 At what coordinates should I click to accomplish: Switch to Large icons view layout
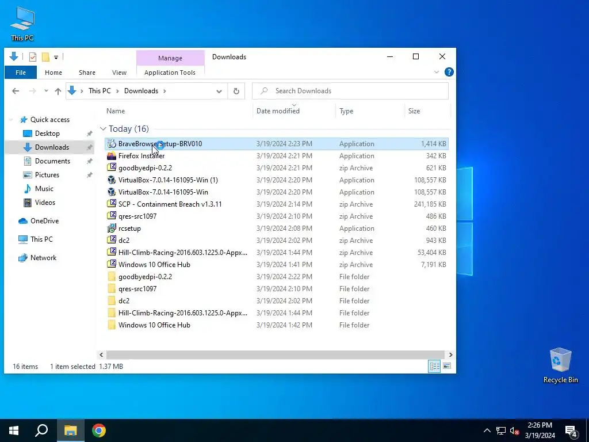pyautogui.click(x=446, y=366)
